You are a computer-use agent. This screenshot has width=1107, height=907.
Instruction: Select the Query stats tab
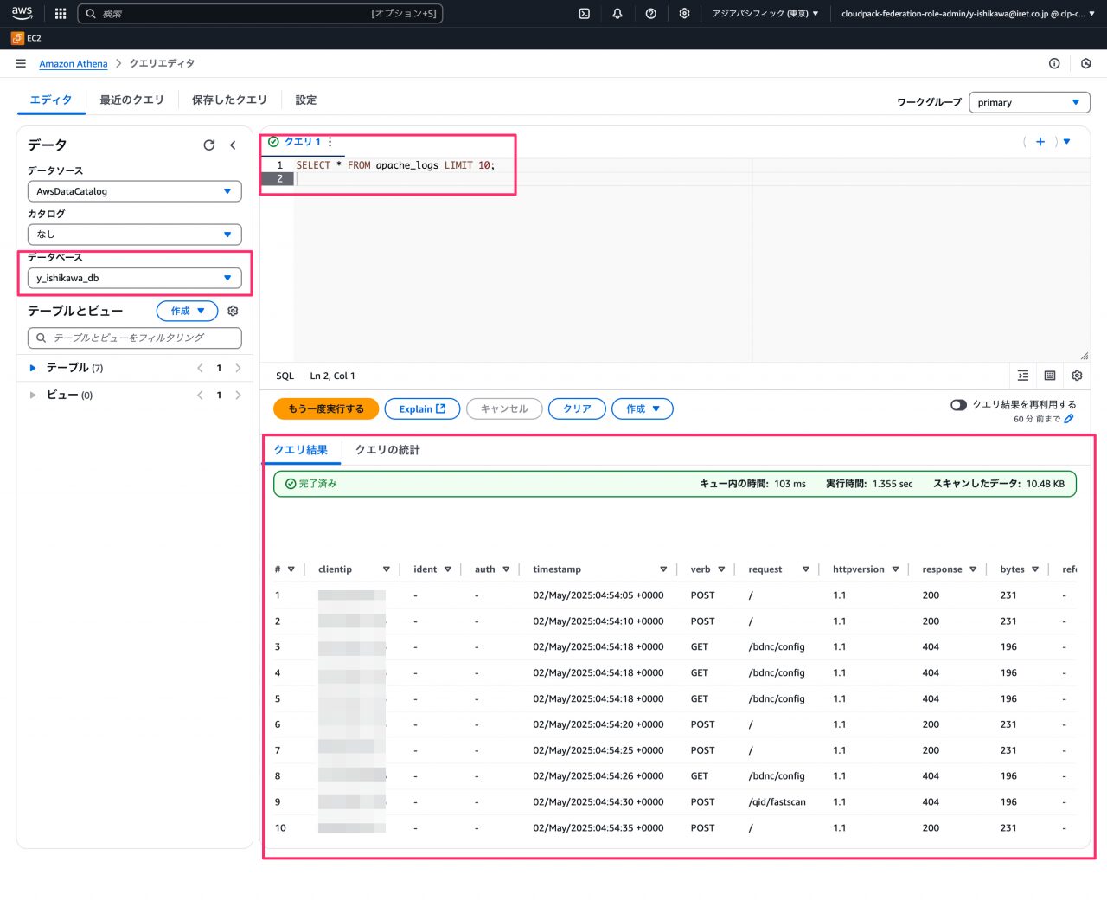click(x=387, y=449)
